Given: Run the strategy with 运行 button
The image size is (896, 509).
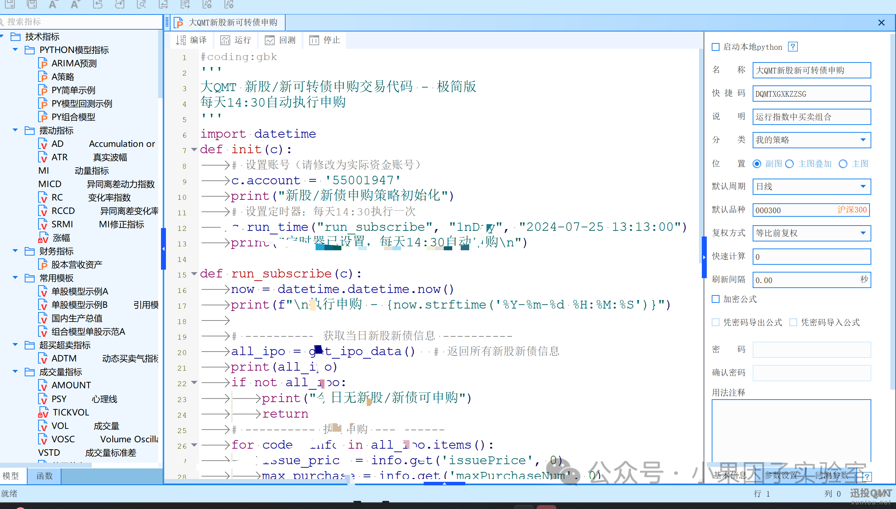Looking at the screenshot, I should click(x=235, y=40).
